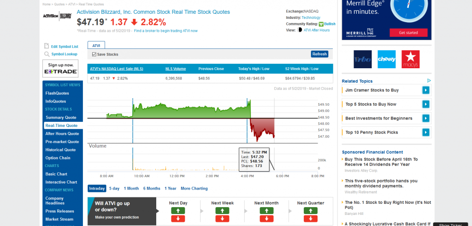The width and height of the screenshot is (472, 226).
Task: Predict down for Next Month
Action: [x=266, y=219]
